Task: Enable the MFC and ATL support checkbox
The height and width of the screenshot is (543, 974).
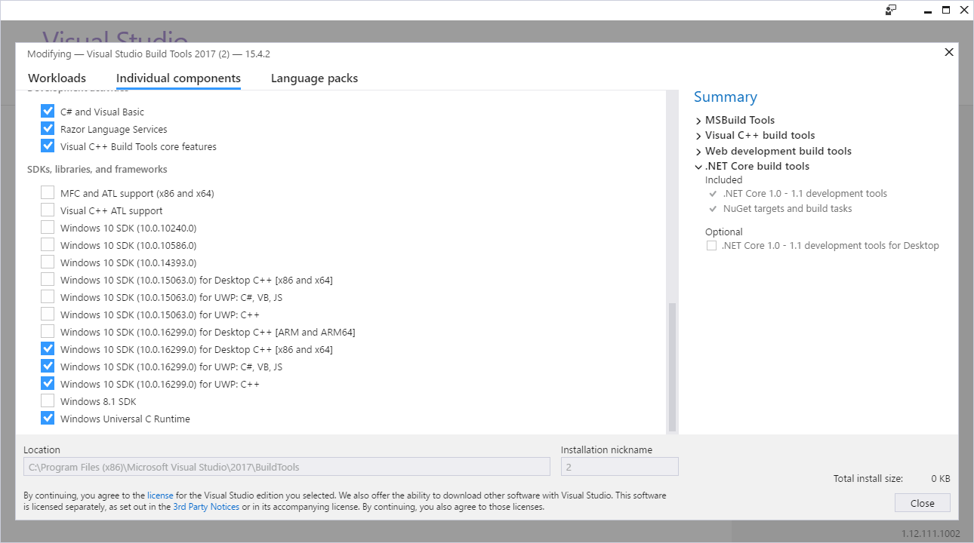Action: (48, 193)
